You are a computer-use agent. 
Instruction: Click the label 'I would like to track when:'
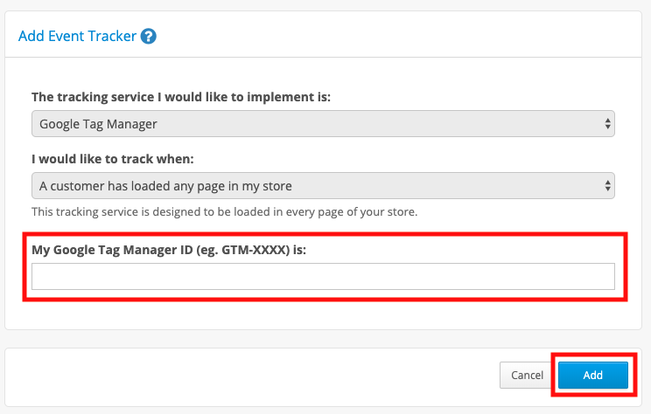point(113,159)
